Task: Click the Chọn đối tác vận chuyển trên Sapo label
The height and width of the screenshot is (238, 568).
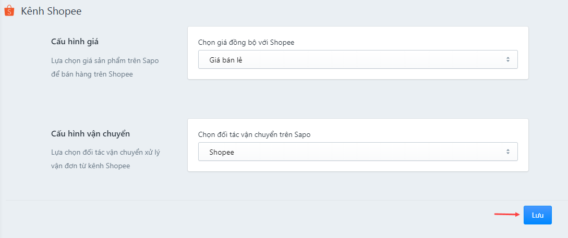Action: tap(255, 134)
